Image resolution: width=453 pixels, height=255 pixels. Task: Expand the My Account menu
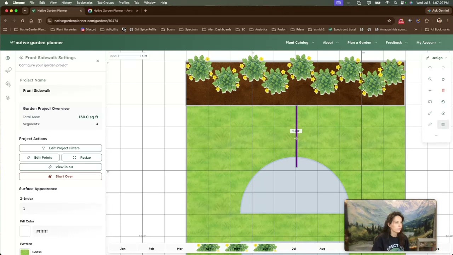click(429, 42)
